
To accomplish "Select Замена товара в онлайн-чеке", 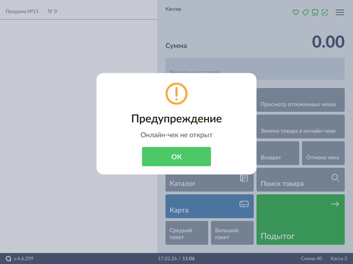I will point(300,126).
